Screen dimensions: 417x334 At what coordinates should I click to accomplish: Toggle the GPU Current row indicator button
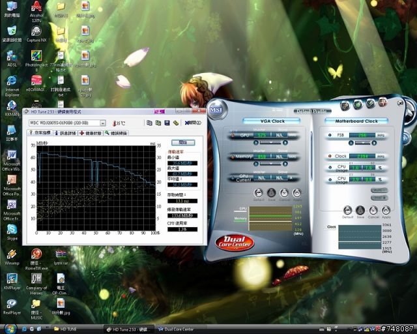(x=233, y=177)
